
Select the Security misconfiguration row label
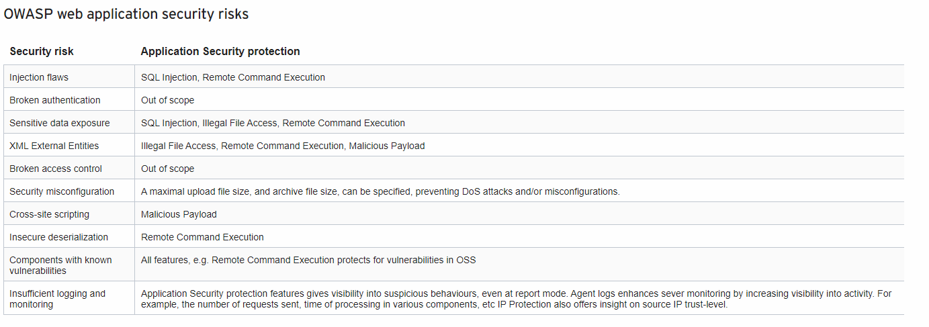62,191
